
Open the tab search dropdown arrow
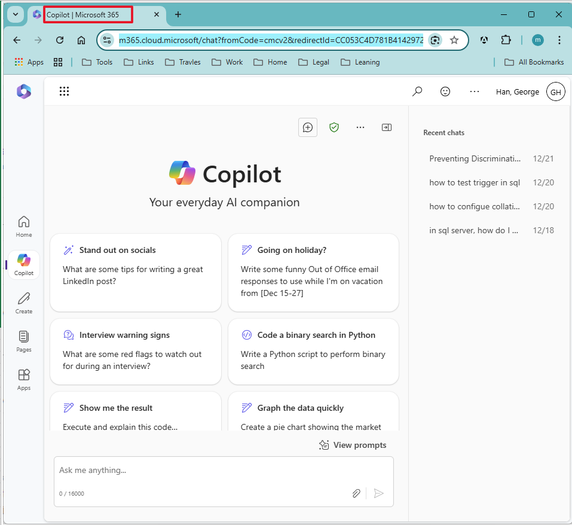tap(16, 14)
